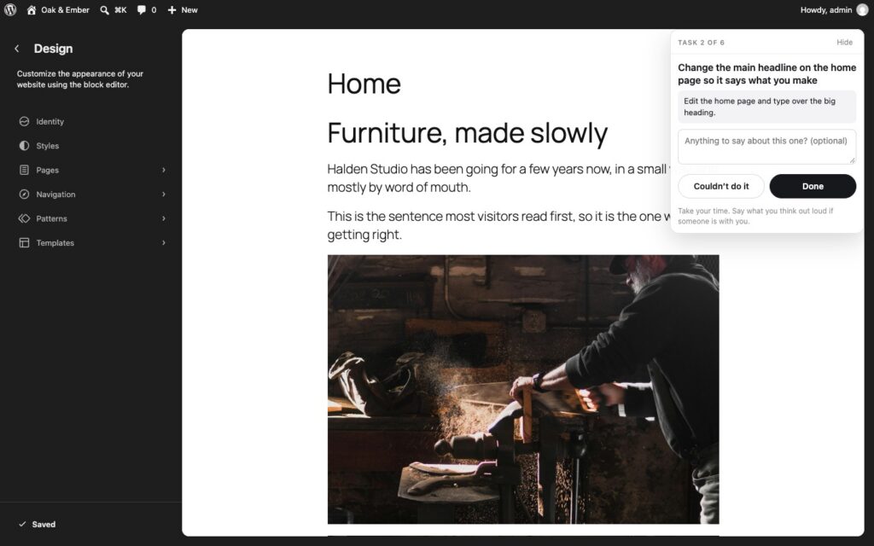
Task: Expand Patterns with its chevron
Action: coord(164,218)
